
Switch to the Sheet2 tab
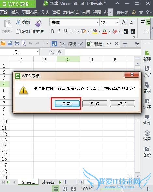48,182
